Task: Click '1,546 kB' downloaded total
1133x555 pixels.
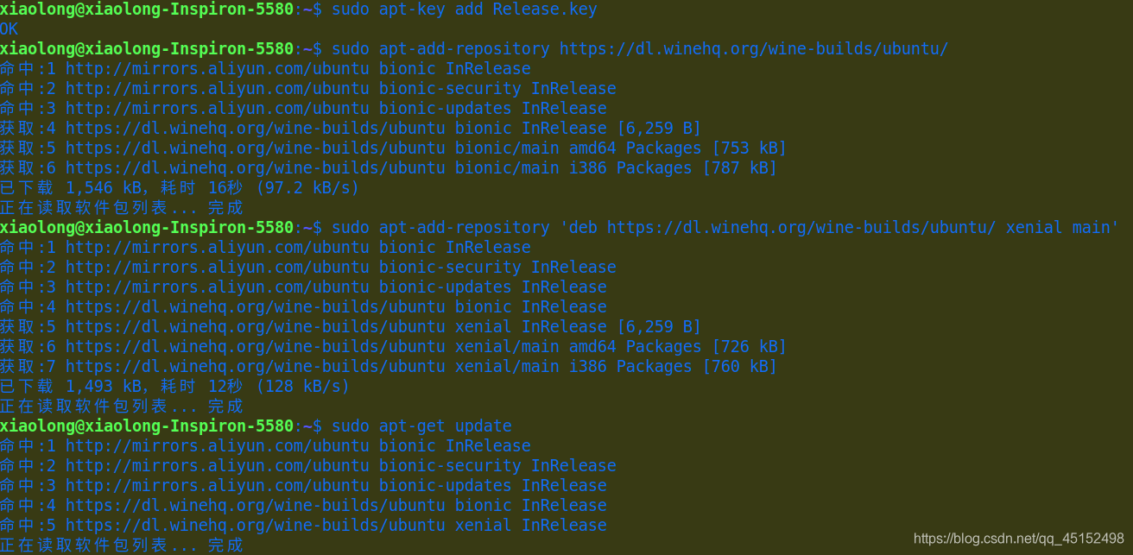Action: (x=104, y=188)
